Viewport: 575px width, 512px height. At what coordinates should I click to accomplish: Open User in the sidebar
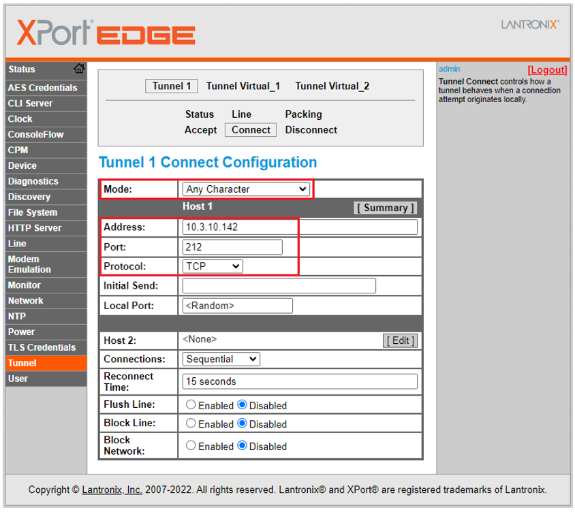point(46,379)
